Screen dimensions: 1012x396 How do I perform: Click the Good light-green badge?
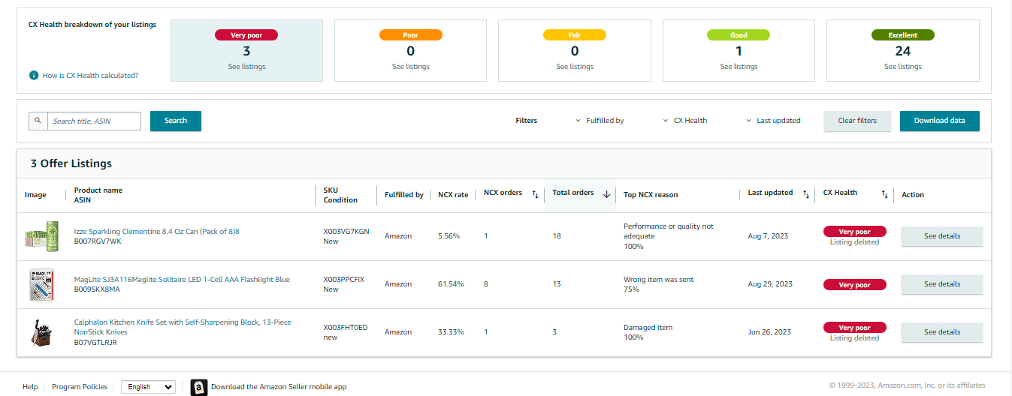coord(739,35)
